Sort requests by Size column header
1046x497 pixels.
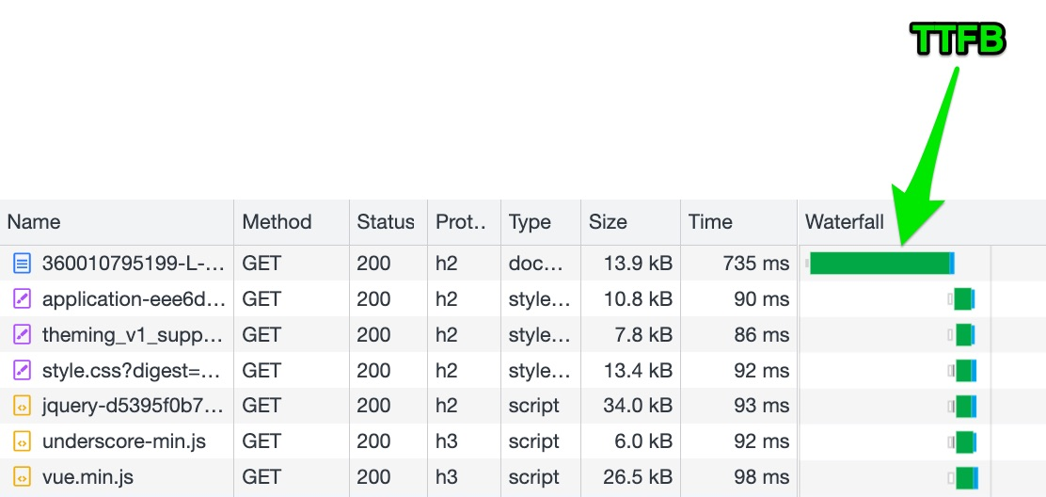[x=608, y=222]
